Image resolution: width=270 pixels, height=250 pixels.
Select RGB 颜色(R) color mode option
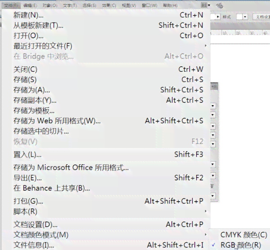[x=240, y=245]
